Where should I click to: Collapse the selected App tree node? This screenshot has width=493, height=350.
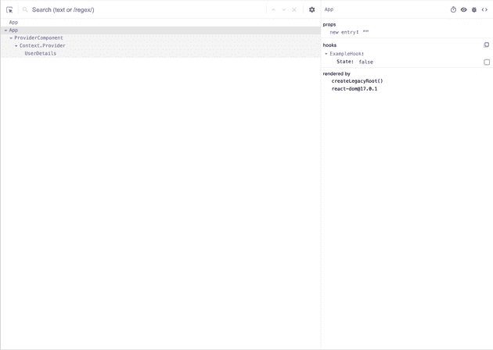5,30
